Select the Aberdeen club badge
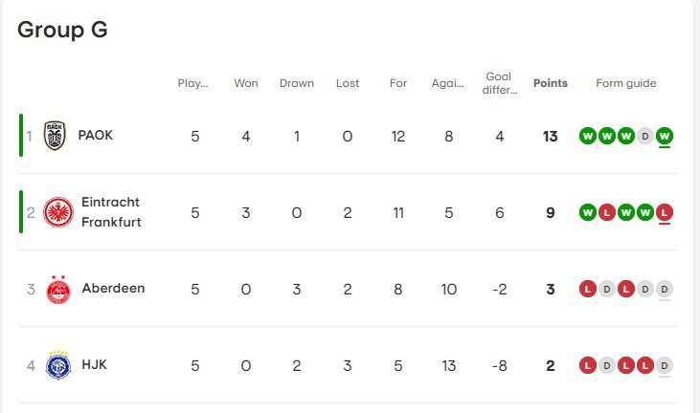Screen dimensions: 700x413 58,290
